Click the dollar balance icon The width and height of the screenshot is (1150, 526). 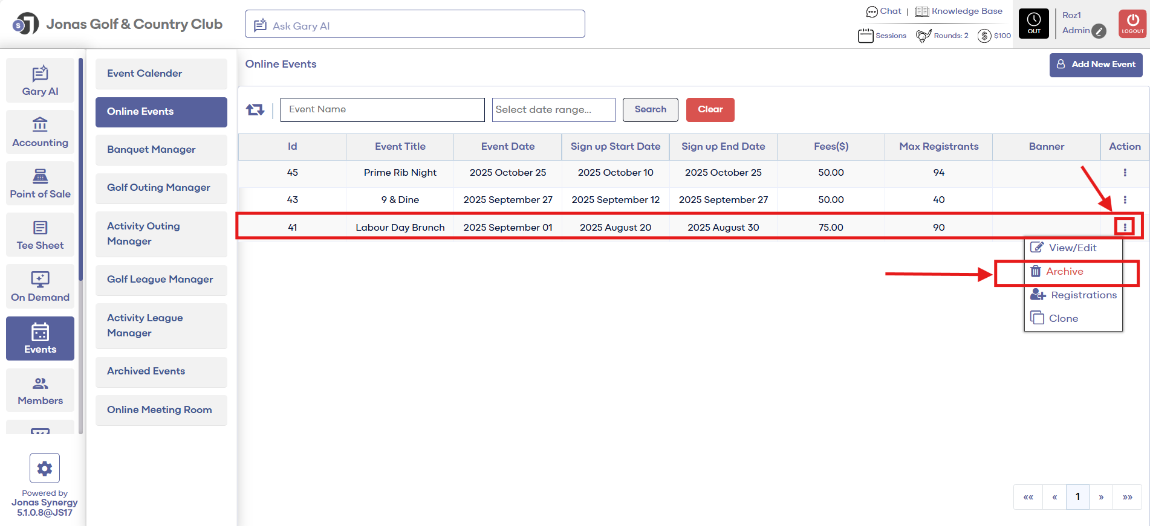(984, 36)
